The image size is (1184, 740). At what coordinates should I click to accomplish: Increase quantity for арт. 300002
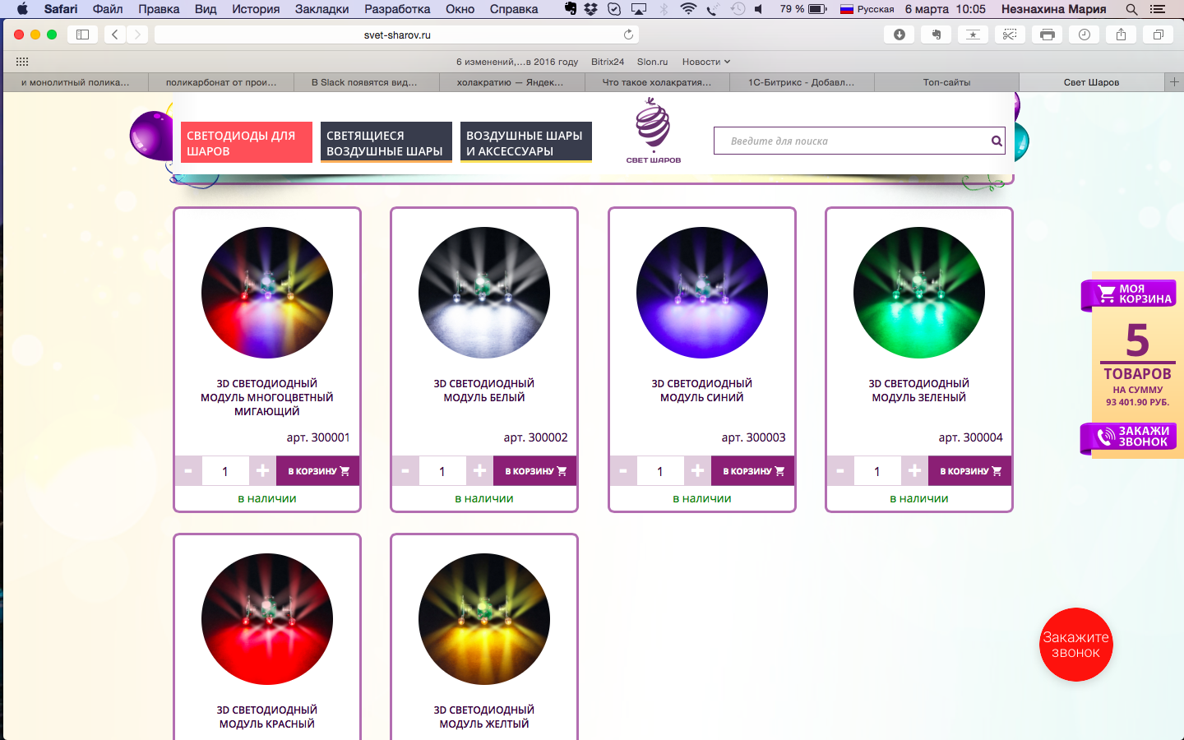click(479, 471)
